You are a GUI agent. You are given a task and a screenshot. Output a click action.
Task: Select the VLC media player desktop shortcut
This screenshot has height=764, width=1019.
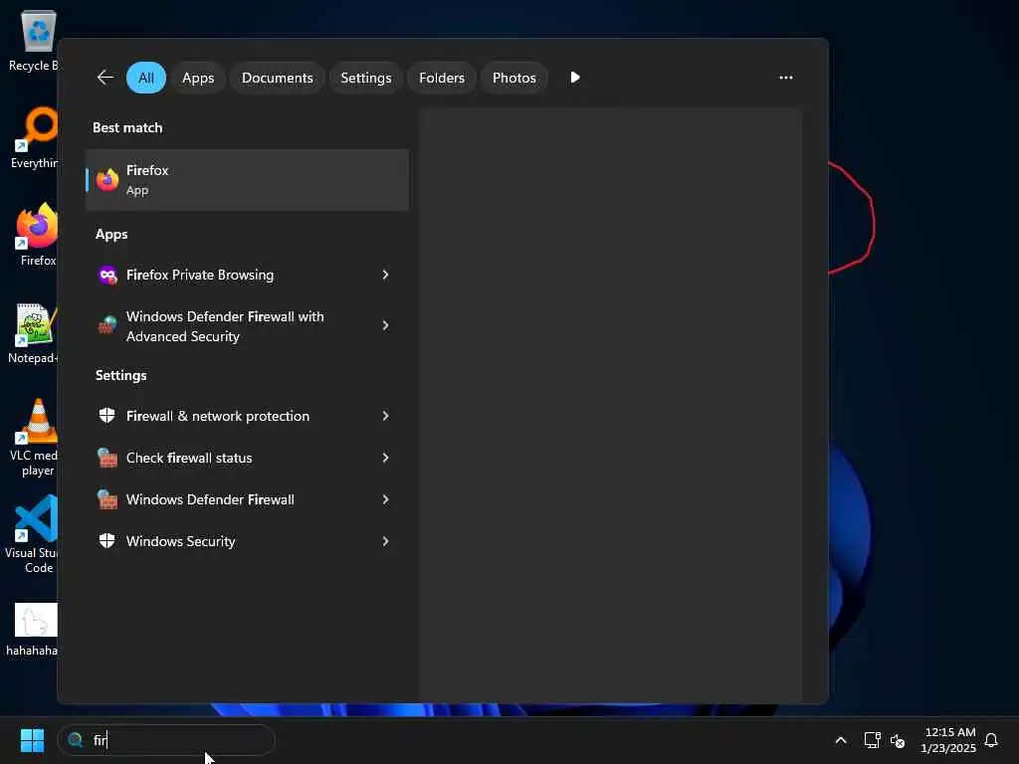[x=35, y=438]
